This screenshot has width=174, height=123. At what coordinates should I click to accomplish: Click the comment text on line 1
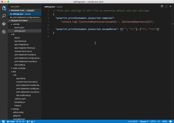(x=101, y=11)
